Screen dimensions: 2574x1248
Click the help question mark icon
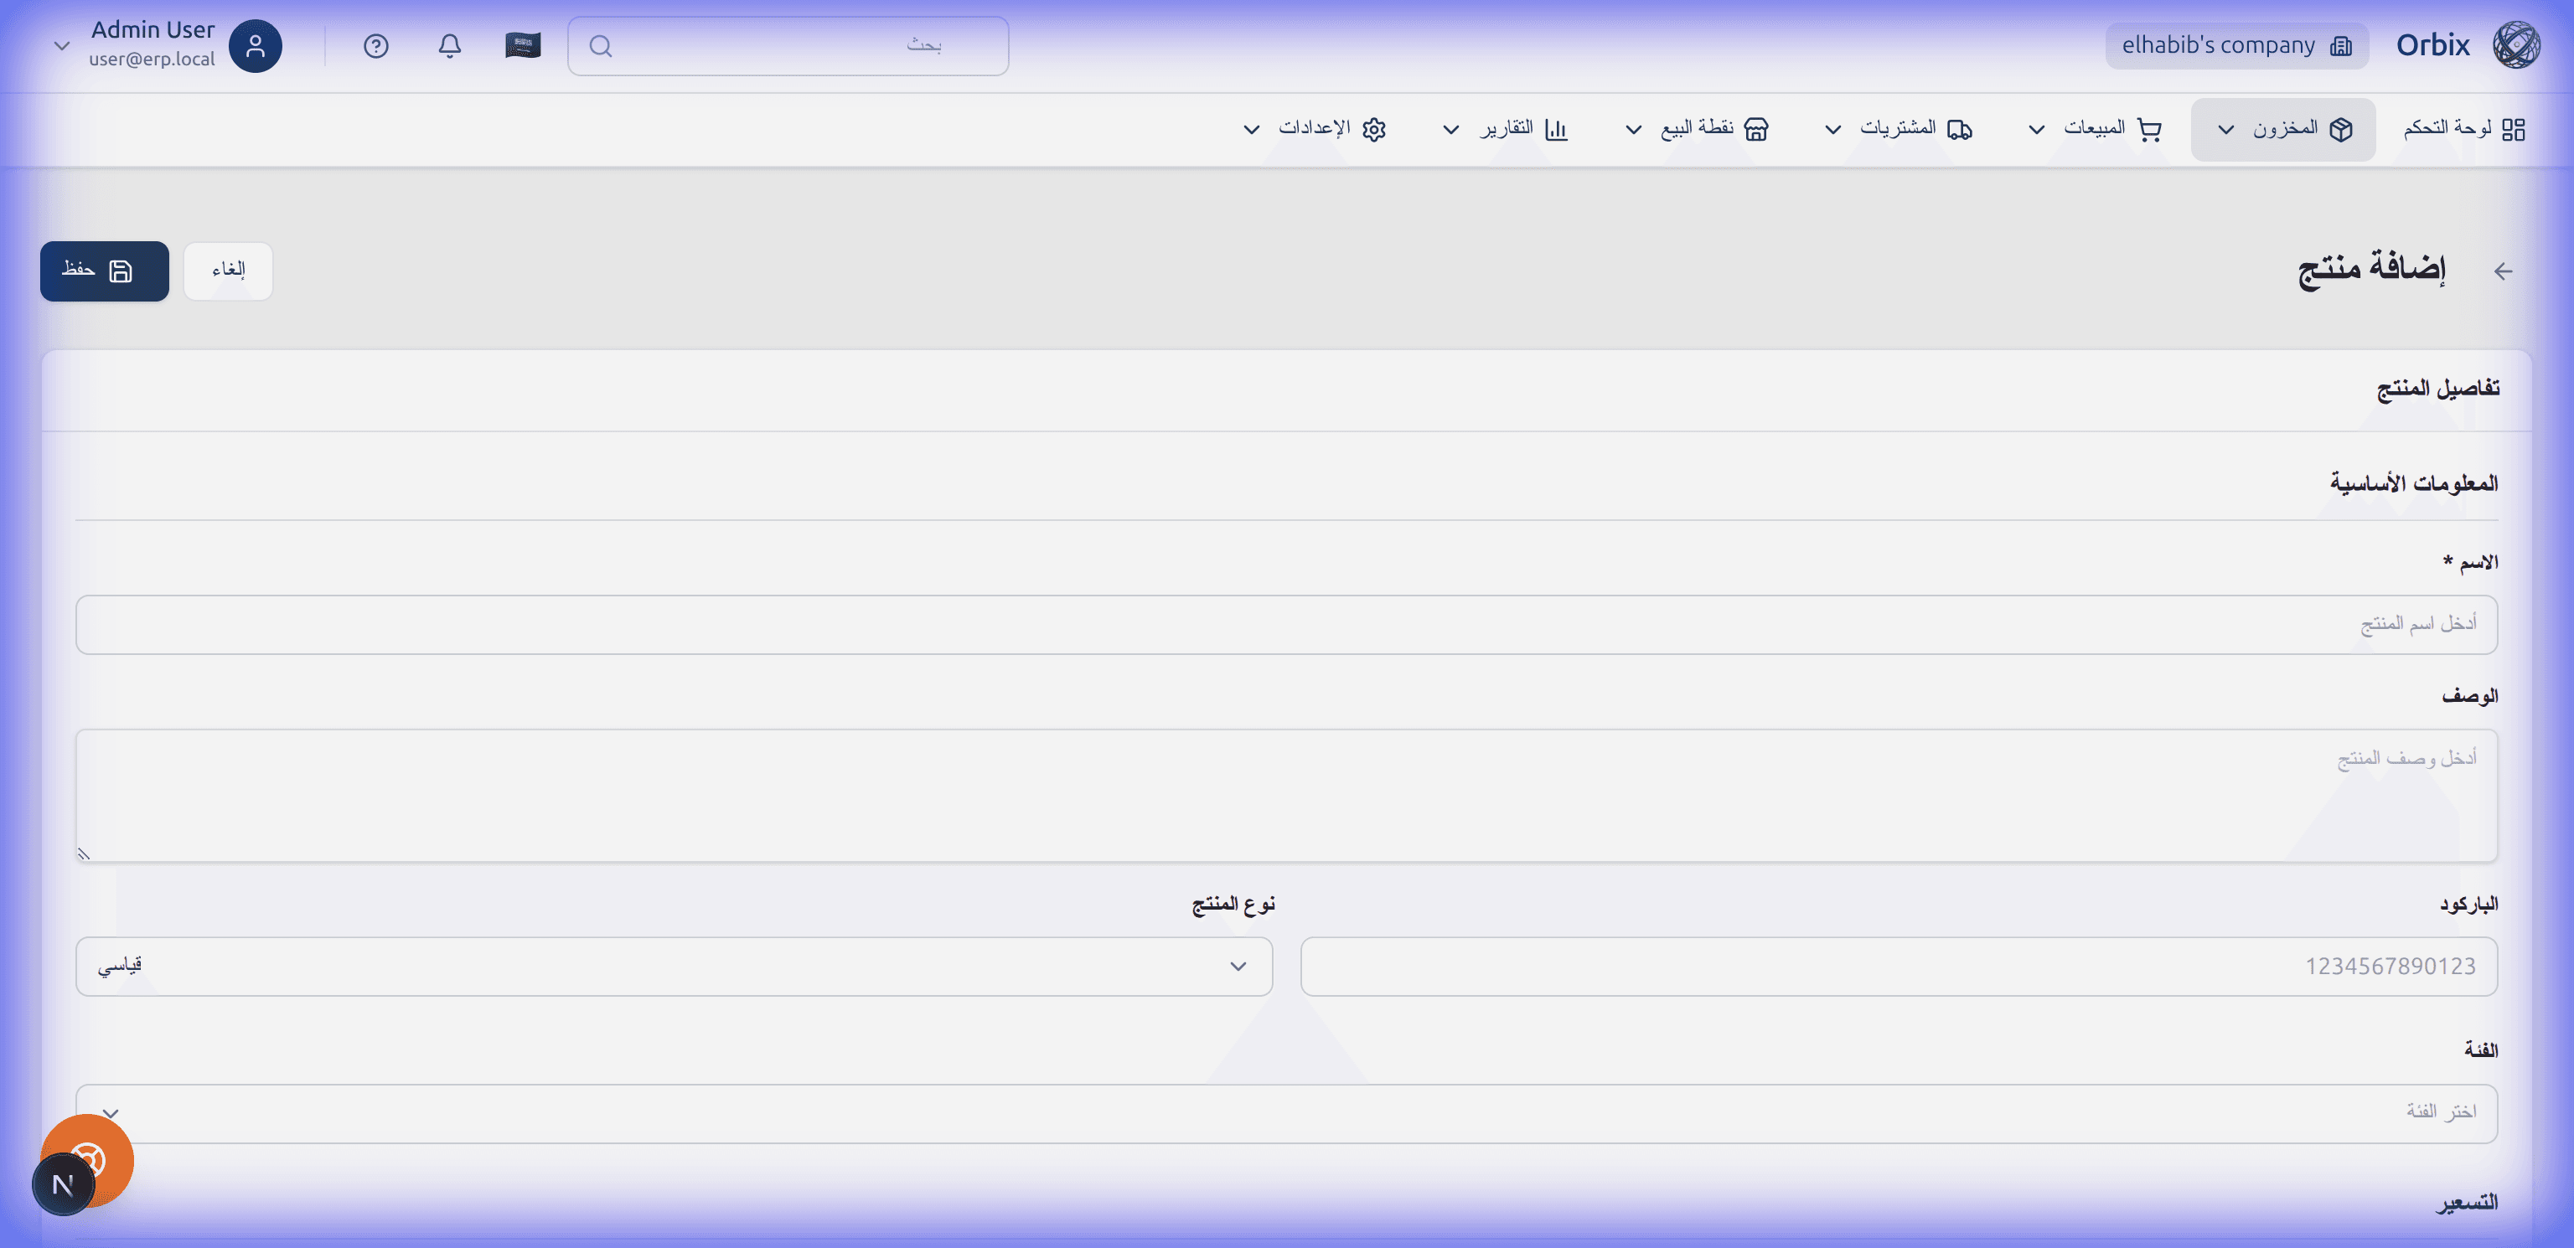click(375, 46)
